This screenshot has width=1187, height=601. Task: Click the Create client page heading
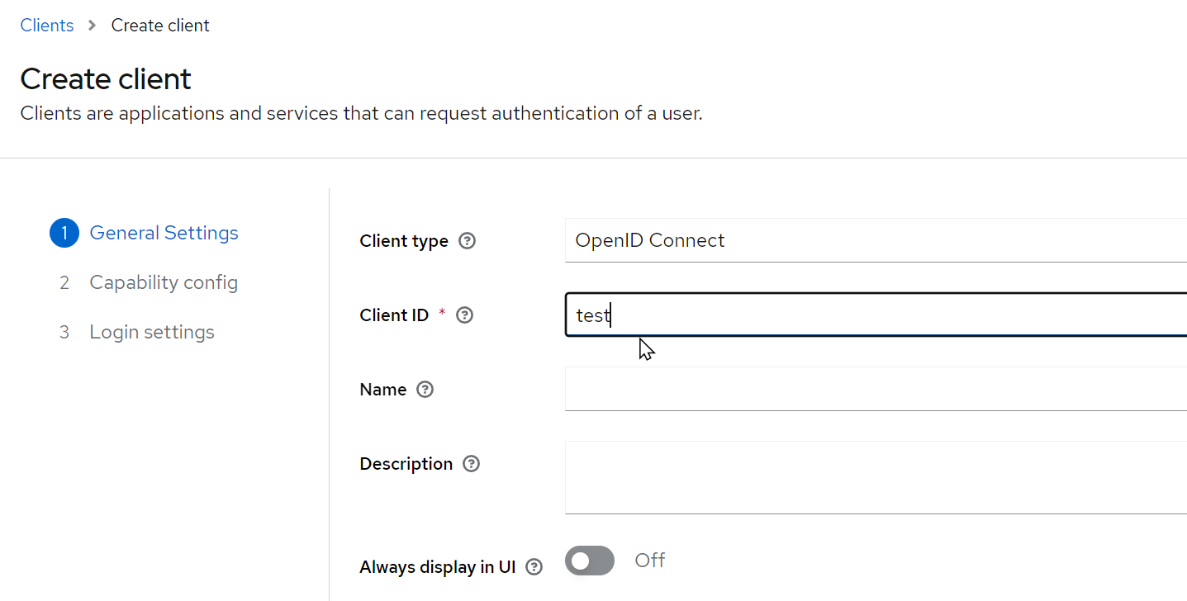click(x=106, y=79)
